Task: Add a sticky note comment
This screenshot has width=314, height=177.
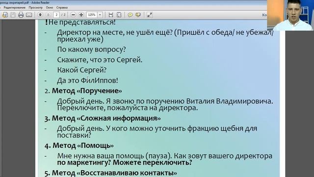Action: tap(130, 15)
